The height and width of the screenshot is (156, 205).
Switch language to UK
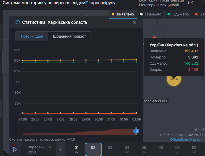pyautogui.click(x=190, y=3)
